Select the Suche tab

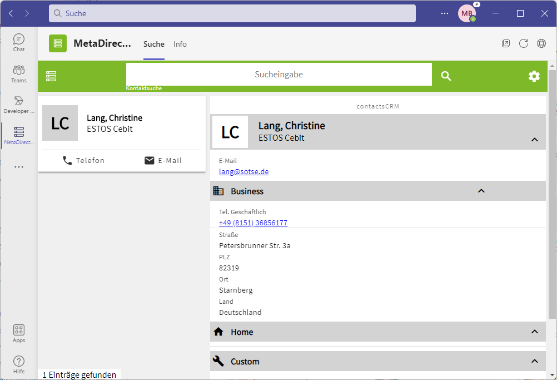154,44
